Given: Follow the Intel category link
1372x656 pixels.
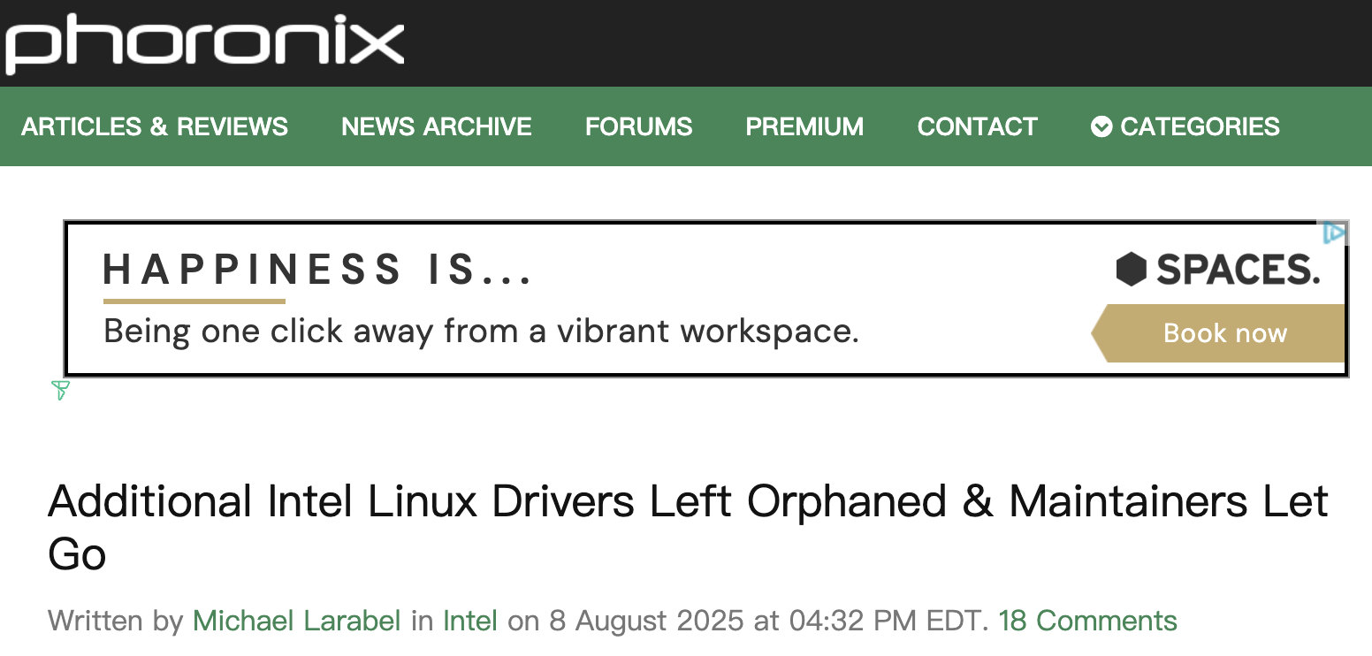Looking at the screenshot, I should [x=470, y=621].
